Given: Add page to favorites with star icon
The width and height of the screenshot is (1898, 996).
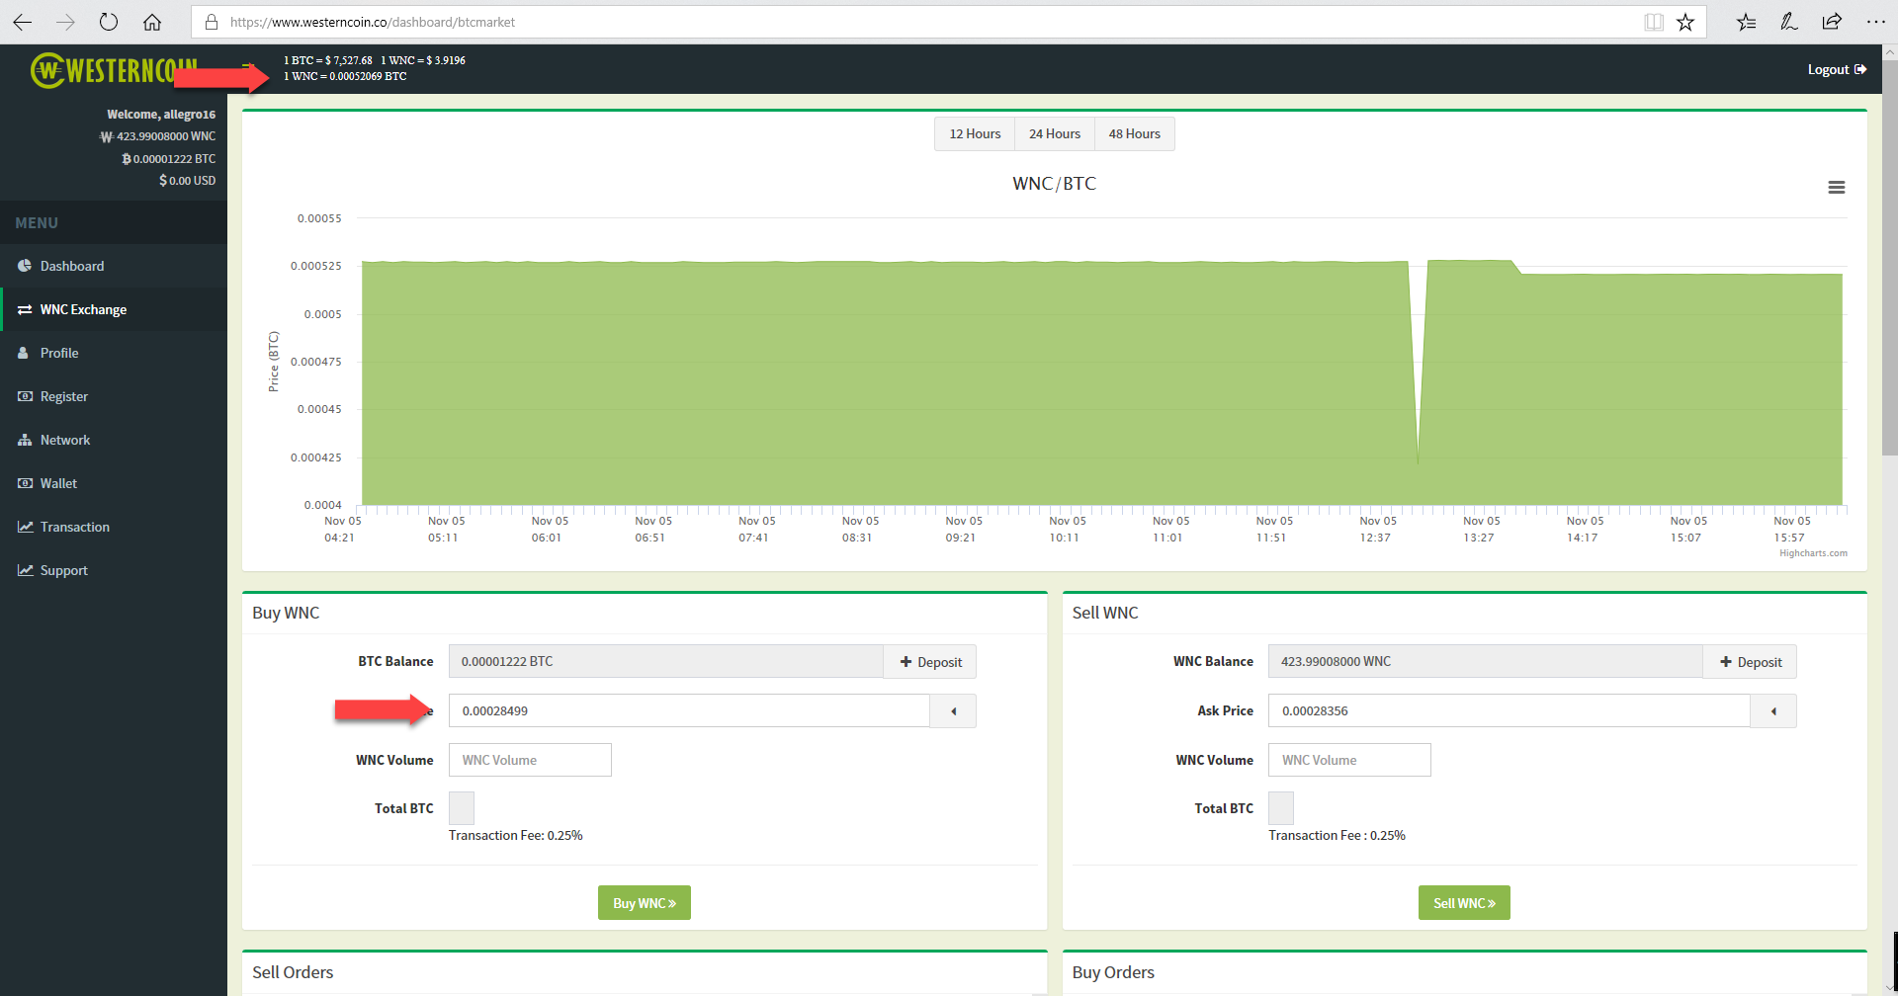Looking at the screenshot, I should [x=1685, y=22].
